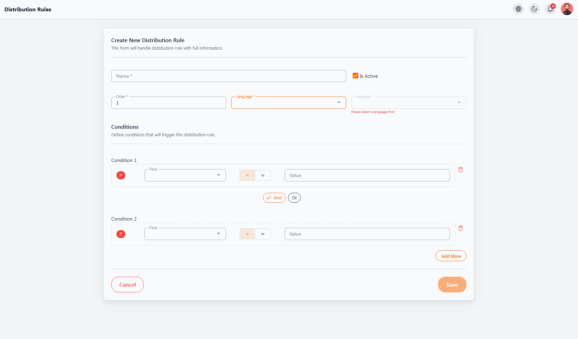578x339 pixels.
Task: Open the Assignee dropdown
Action: [409, 103]
